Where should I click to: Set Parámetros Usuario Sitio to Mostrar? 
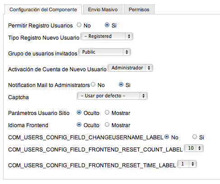[107, 112]
